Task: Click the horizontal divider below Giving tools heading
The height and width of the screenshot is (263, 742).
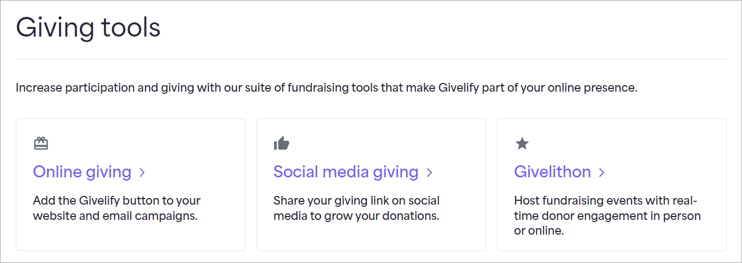Action: [371, 59]
